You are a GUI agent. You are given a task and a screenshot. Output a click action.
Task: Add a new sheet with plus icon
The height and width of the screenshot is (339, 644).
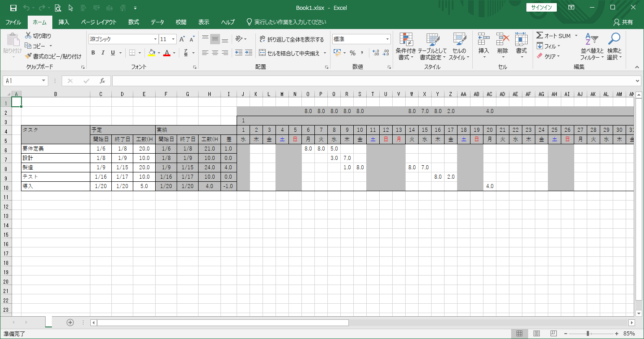click(70, 322)
